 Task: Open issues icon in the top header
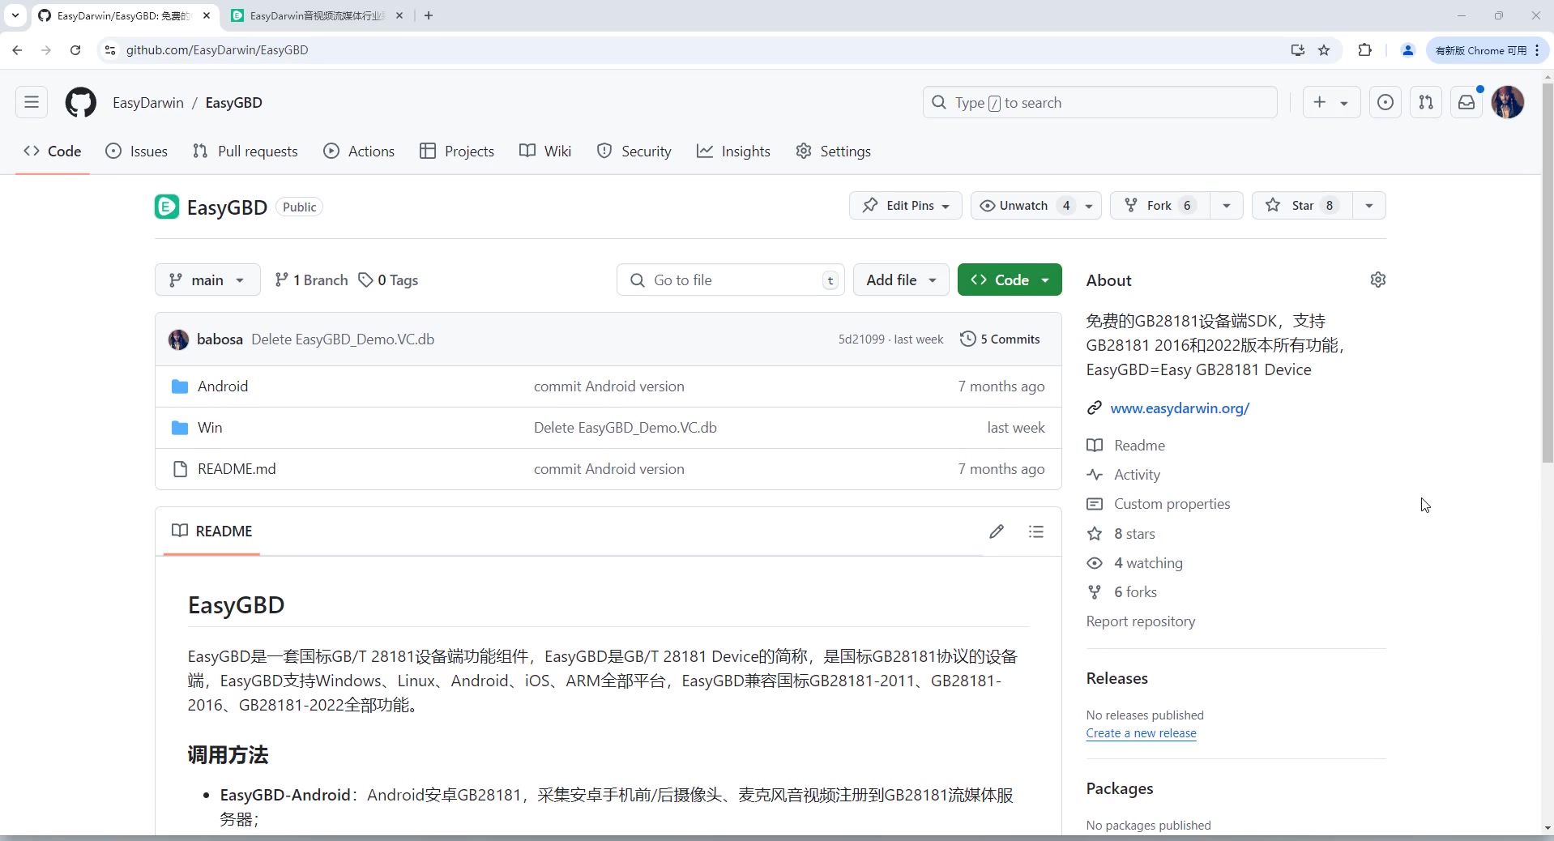tap(1385, 103)
